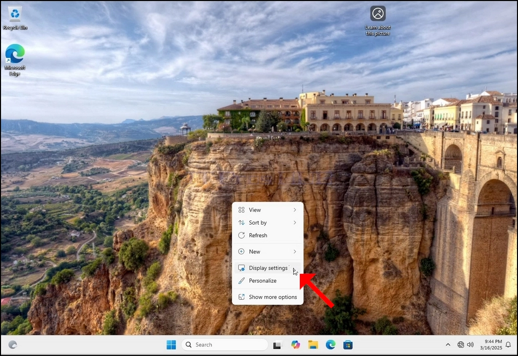
Task: Open Microsoft Store from the taskbar
Action: click(x=348, y=345)
